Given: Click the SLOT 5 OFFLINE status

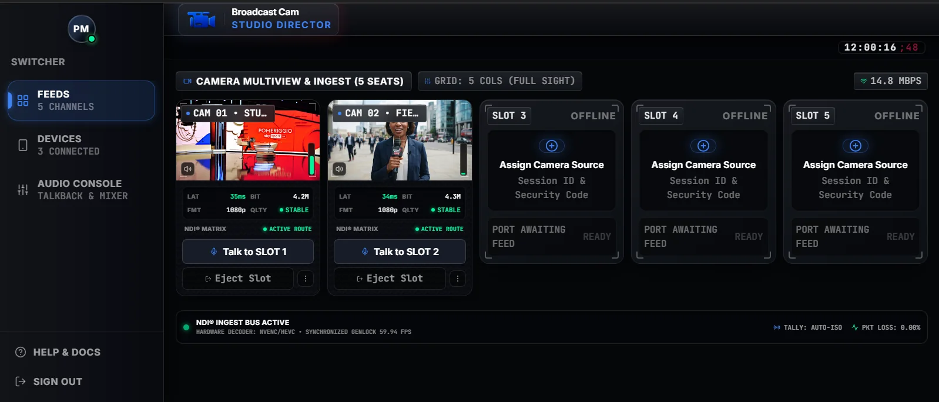Looking at the screenshot, I should pyautogui.click(x=897, y=116).
